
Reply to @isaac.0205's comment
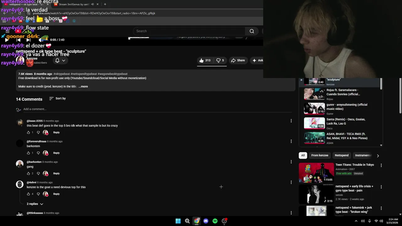coord(56,132)
